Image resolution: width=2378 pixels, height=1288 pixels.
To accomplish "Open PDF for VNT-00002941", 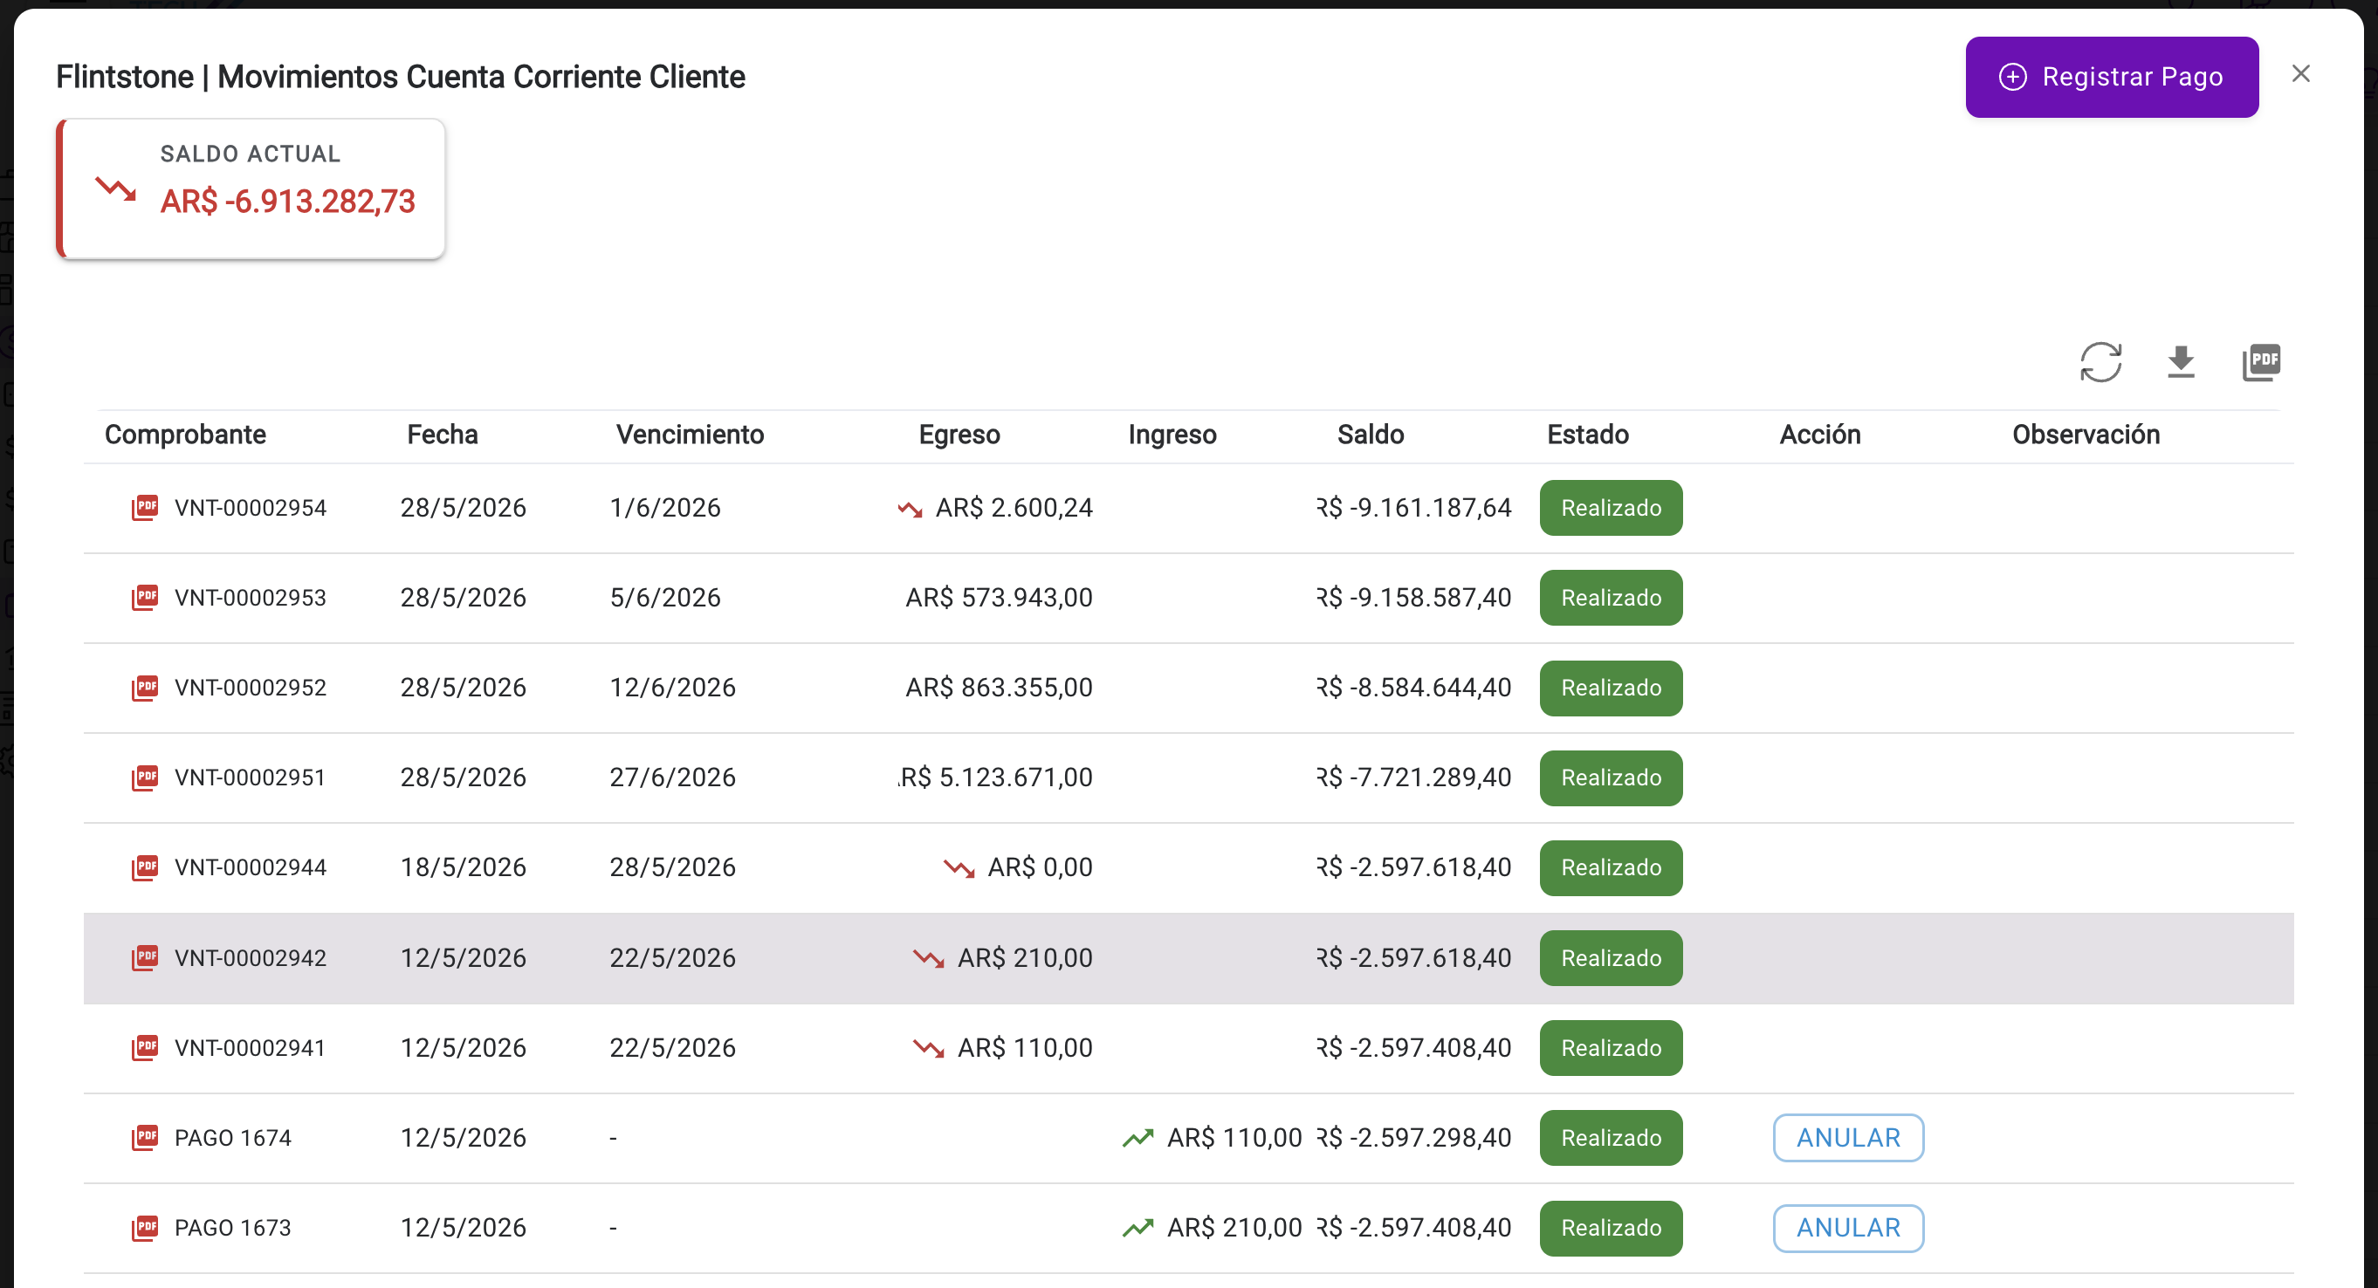I will (x=145, y=1048).
